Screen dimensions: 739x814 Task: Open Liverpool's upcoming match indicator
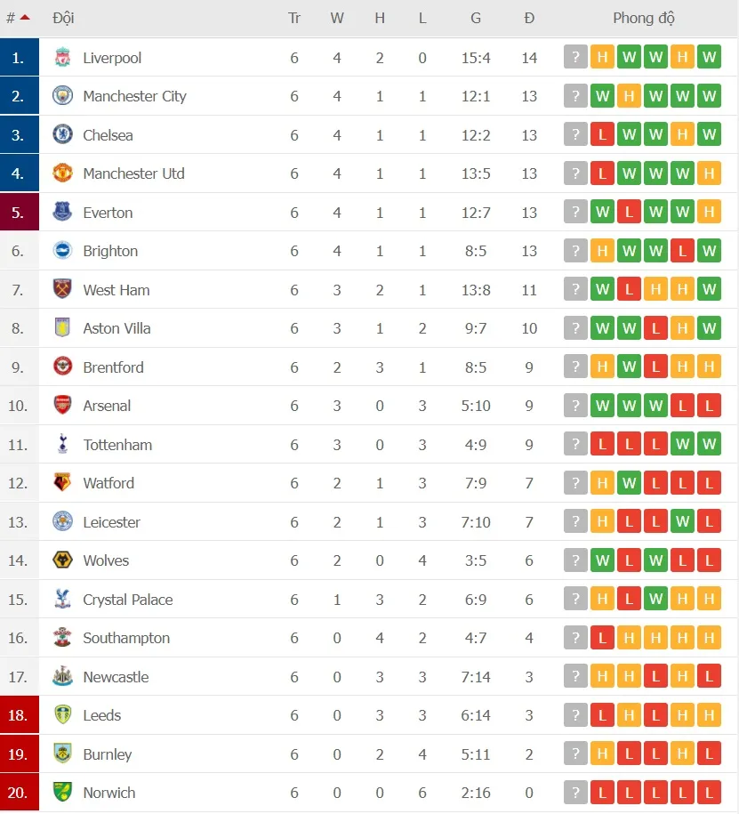point(575,57)
